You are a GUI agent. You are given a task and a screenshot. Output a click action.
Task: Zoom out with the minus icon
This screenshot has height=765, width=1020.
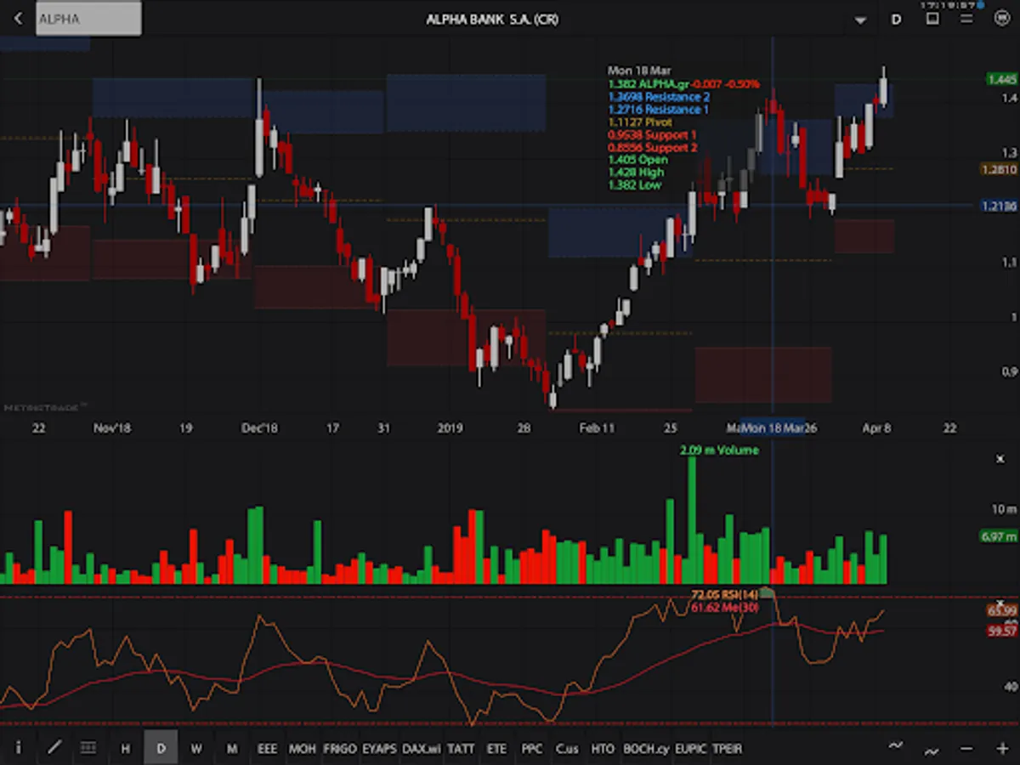(x=966, y=749)
